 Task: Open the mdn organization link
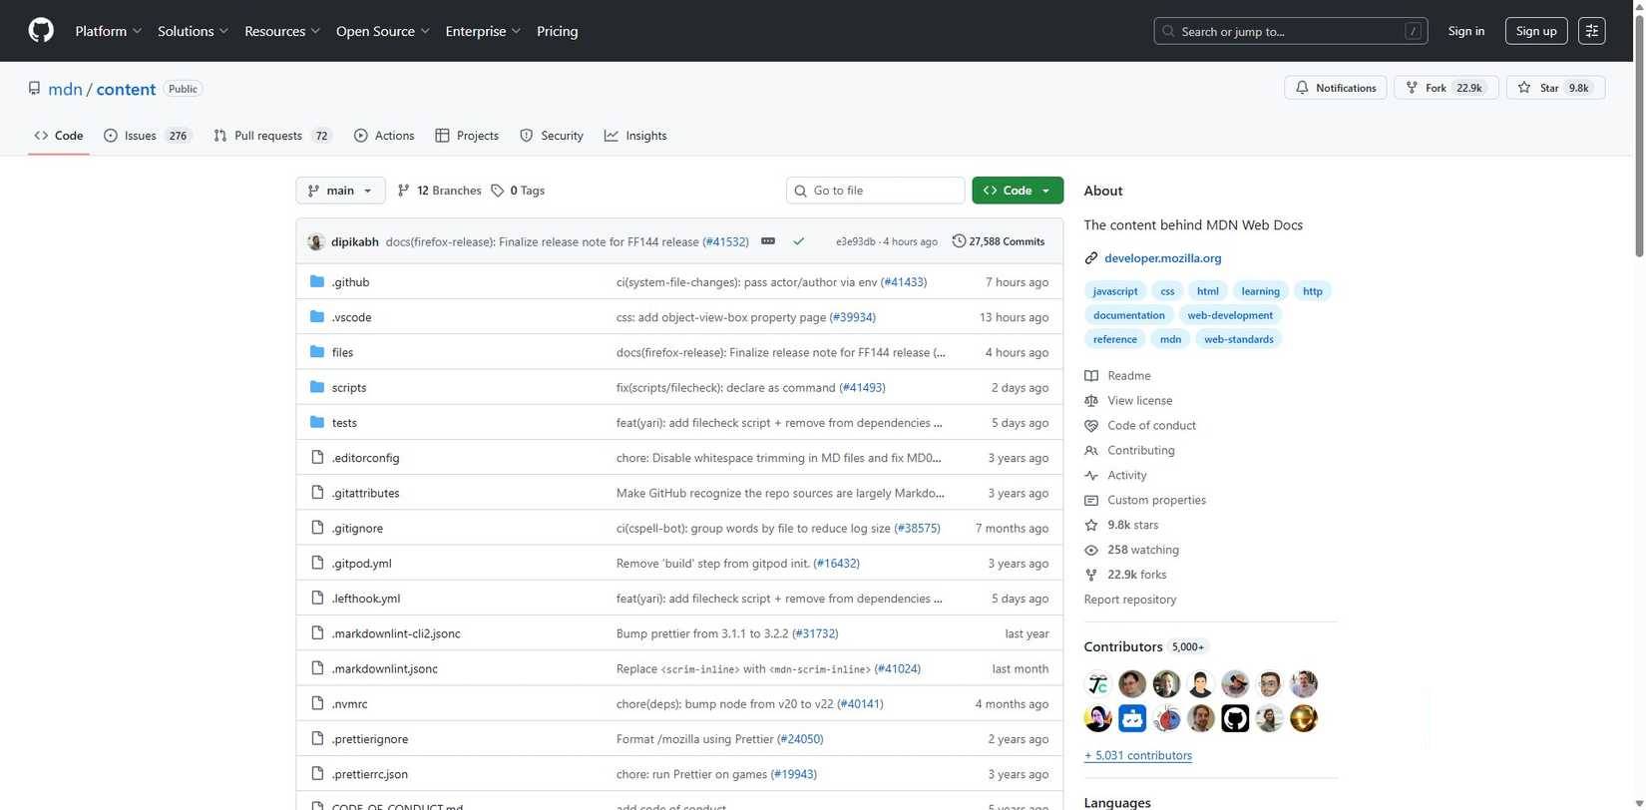[x=65, y=89]
